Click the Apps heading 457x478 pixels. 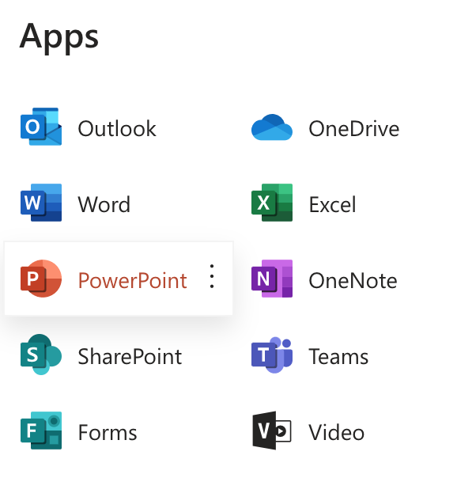coord(59,38)
